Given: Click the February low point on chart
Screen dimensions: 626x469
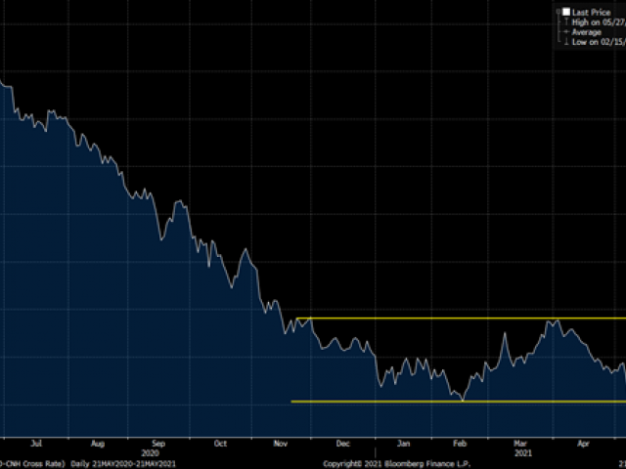Looking at the screenshot, I should point(462,400).
